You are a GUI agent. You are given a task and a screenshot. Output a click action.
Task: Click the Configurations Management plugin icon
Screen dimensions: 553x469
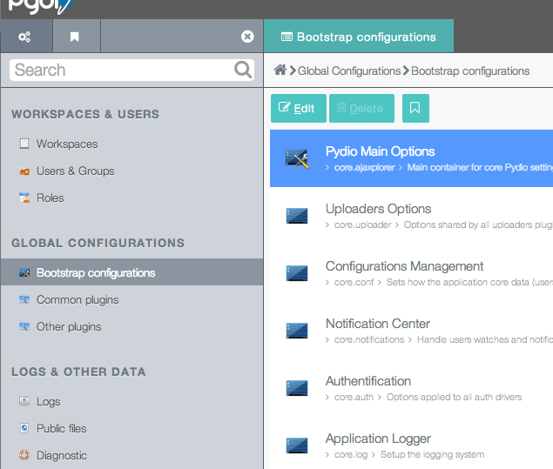pyautogui.click(x=297, y=273)
